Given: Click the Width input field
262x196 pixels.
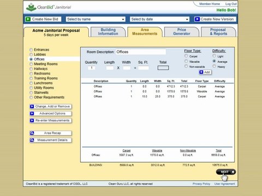Looking at the screenshot, I should tap(127, 68).
